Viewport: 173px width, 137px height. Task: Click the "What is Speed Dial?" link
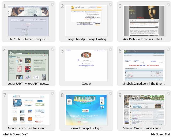(x=15, y=134)
